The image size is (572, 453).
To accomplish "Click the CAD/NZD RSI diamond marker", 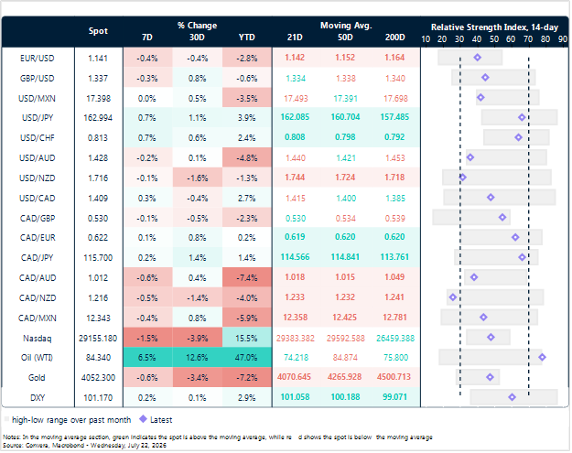I will point(454,297).
